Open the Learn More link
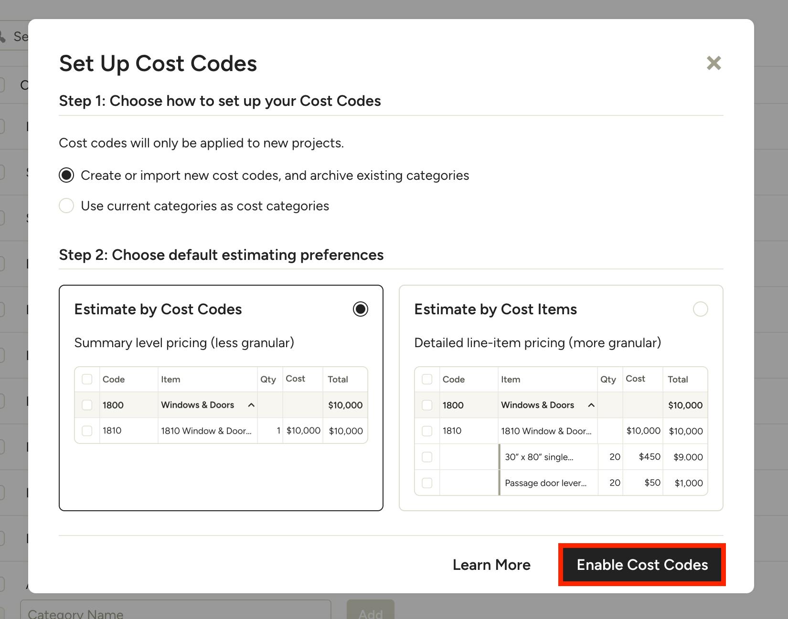This screenshot has width=788, height=619. 491,565
